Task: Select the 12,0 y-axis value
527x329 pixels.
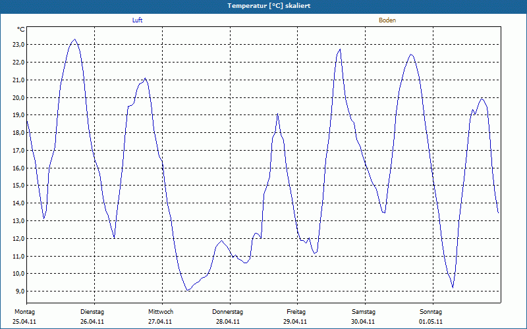Action: 18,239
